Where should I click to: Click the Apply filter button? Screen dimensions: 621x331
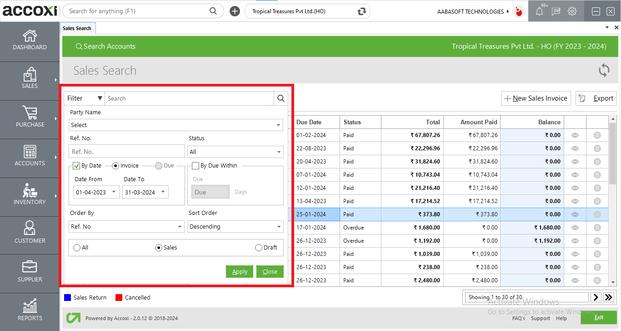[x=240, y=271]
